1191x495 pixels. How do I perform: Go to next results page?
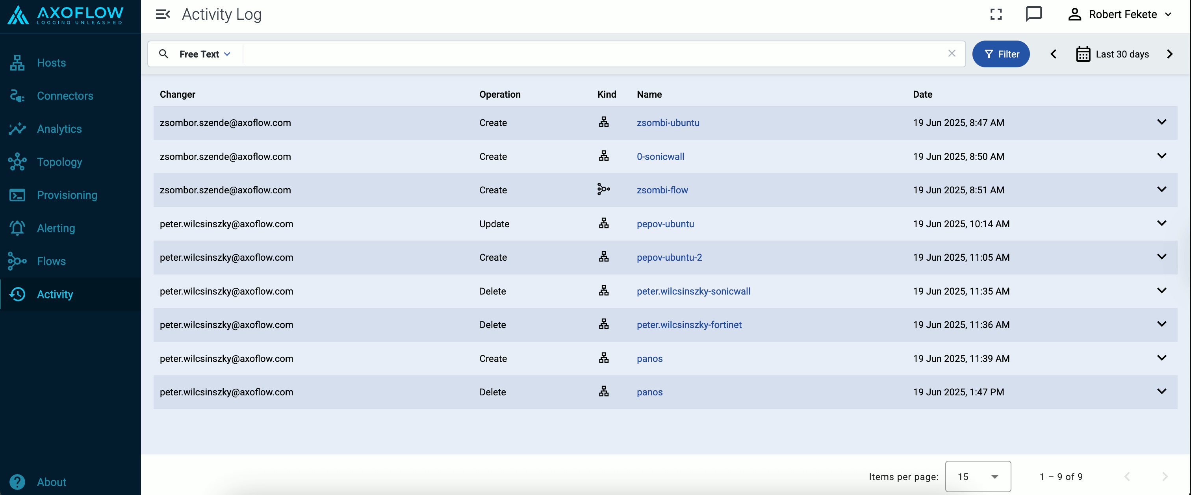[x=1165, y=476]
